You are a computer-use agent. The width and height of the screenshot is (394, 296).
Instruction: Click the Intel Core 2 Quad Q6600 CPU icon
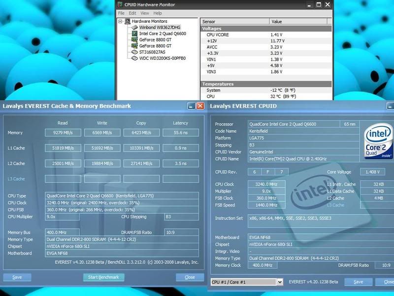point(134,34)
